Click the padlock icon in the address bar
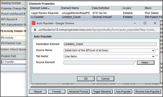 coord(35,30)
